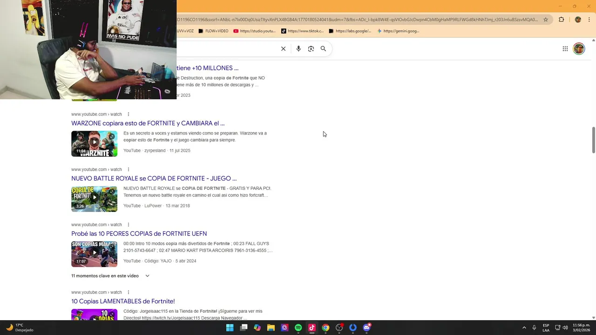Open Windows Start menu
Image resolution: width=596 pixels, height=335 pixels.
point(230,328)
